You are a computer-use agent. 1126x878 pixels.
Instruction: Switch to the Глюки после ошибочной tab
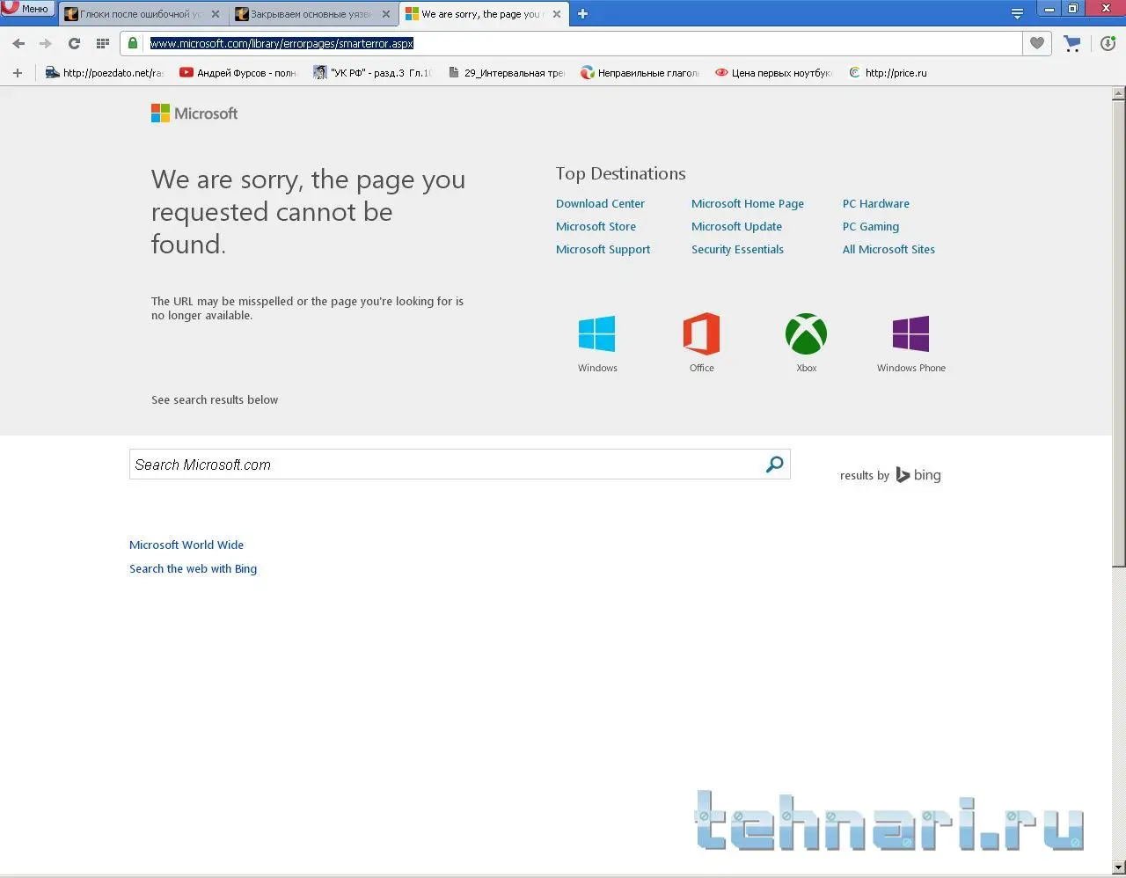coord(141,14)
